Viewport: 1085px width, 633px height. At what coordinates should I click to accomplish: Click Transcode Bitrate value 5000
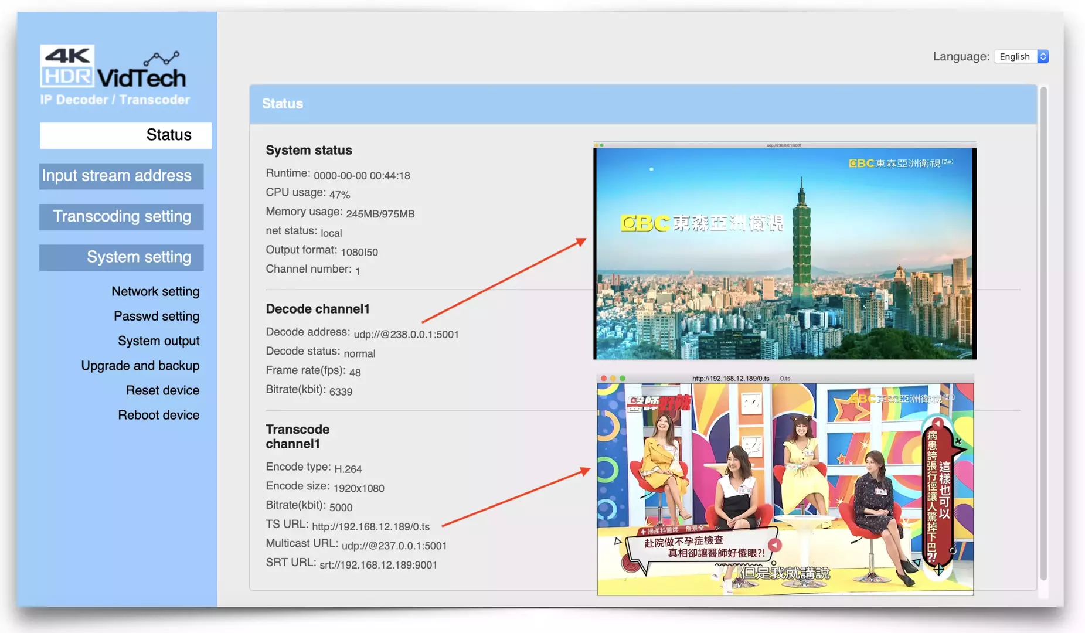click(341, 508)
